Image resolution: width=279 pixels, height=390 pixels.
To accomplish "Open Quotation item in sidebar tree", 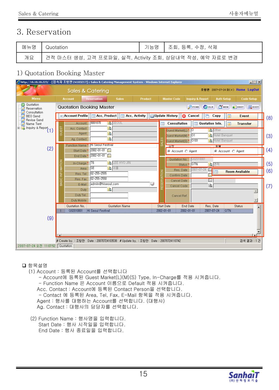I will click(x=32, y=105).
